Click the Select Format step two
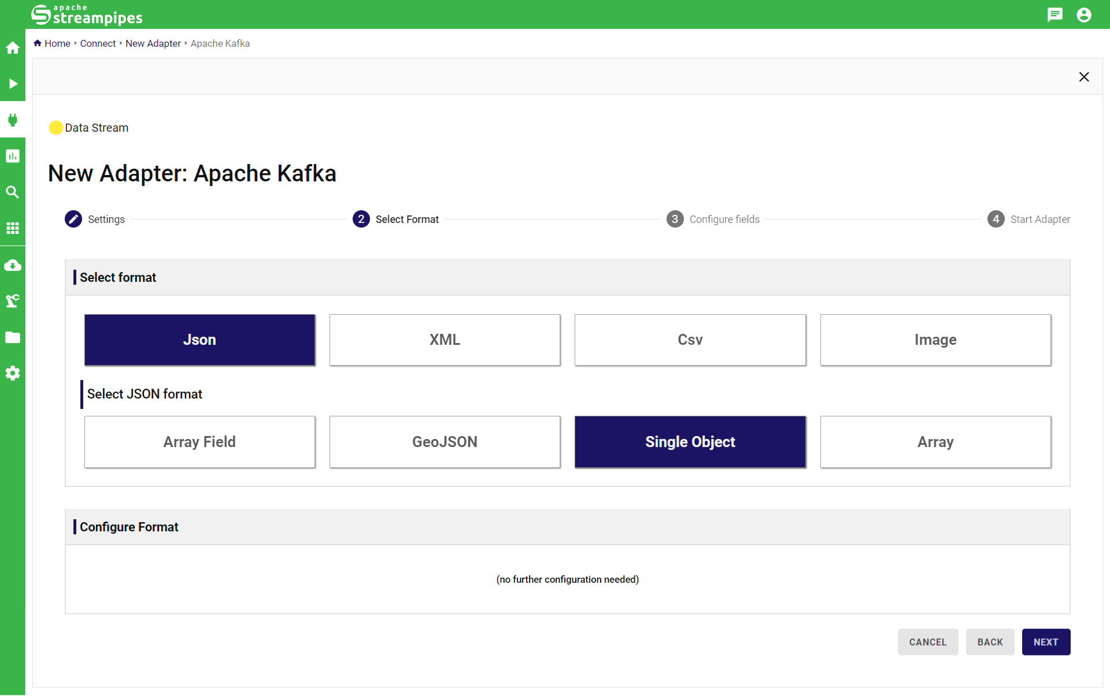This screenshot has height=696, width=1110. (x=395, y=219)
